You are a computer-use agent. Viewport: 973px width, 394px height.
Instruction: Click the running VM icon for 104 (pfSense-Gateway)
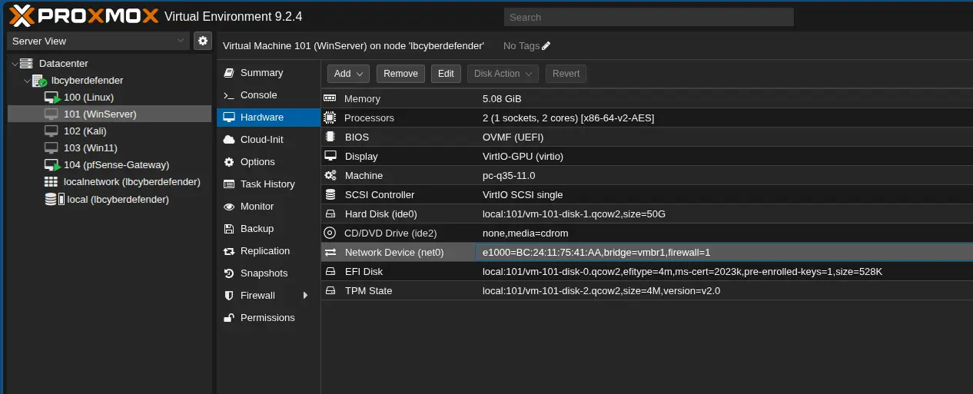pos(52,165)
